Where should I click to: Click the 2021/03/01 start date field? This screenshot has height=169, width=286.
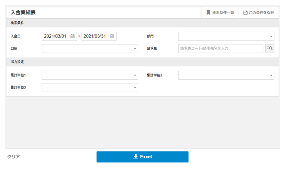coord(55,36)
